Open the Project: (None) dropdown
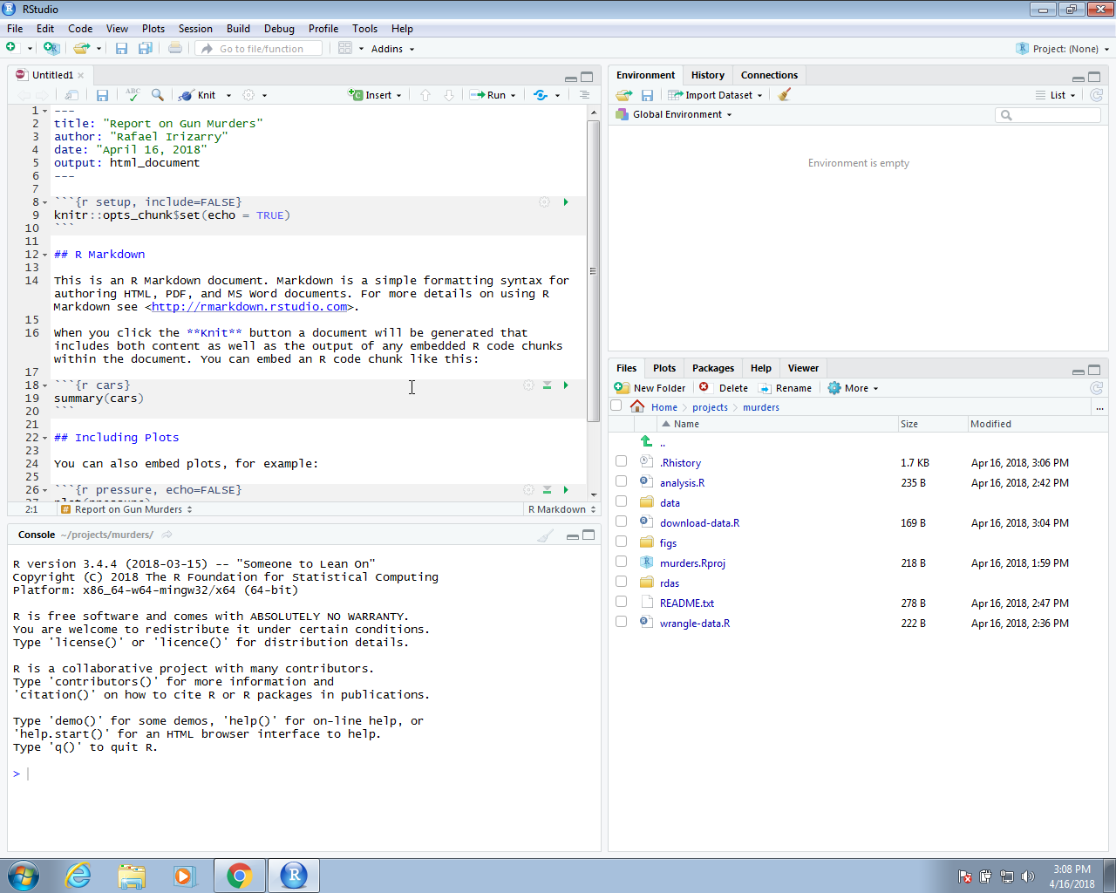1116x893 pixels. click(x=1064, y=49)
